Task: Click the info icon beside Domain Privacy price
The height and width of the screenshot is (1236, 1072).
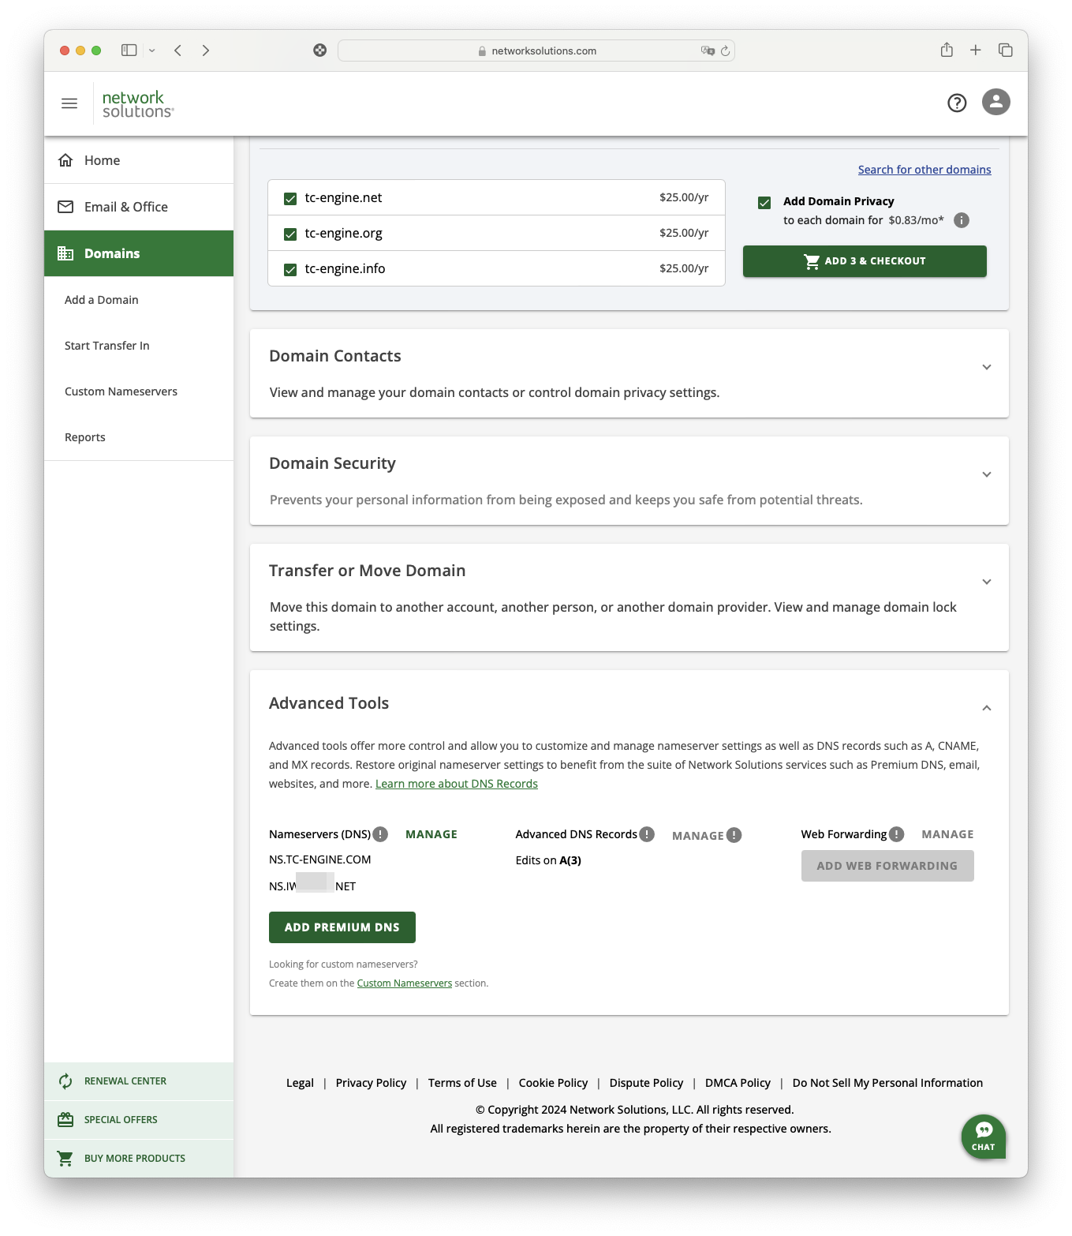Action: (962, 220)
